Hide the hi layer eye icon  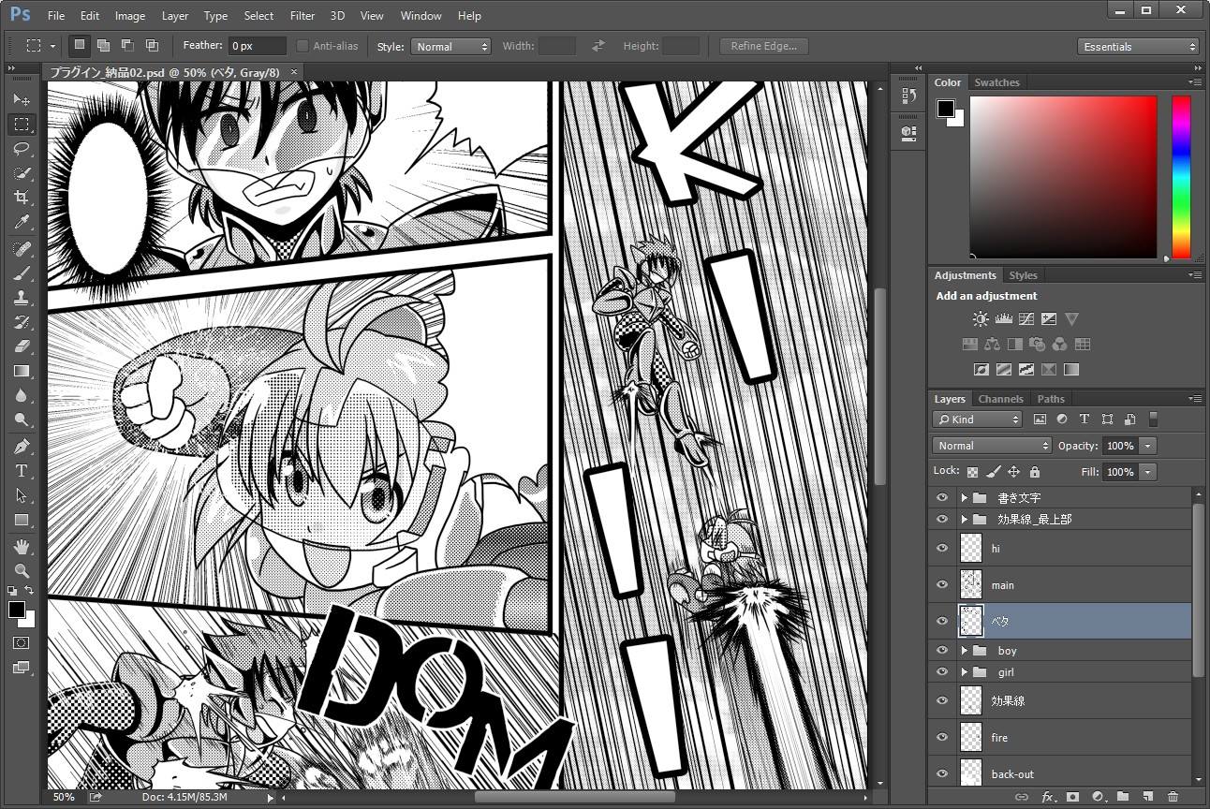942,548
